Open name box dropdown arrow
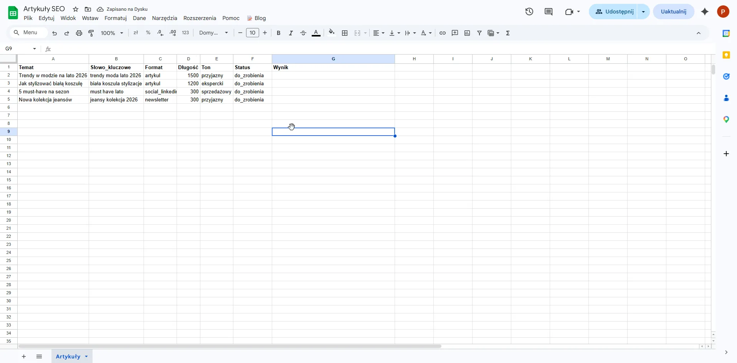 tap(35, 49)
